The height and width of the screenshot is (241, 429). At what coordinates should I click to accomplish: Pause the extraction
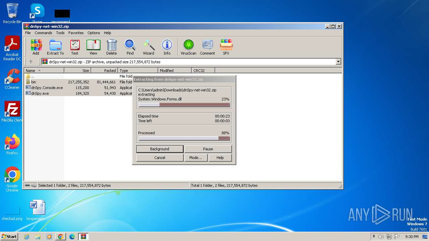click(208, 149)
